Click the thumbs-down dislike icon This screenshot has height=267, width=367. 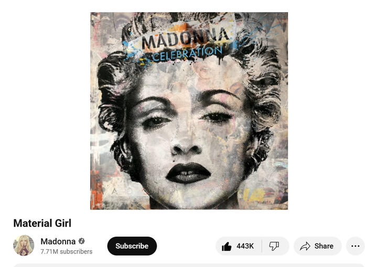click(x=274, y=246)
